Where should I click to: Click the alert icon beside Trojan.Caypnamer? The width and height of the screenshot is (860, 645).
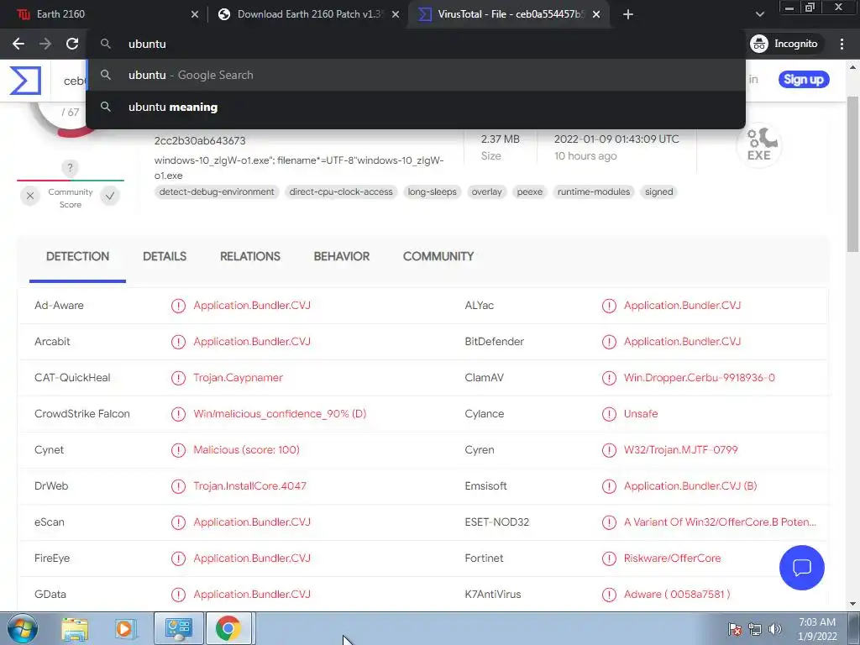[x=178, y=378]
